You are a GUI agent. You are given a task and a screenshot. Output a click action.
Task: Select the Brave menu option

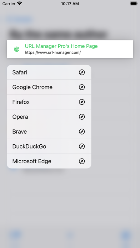pos(49,131)
